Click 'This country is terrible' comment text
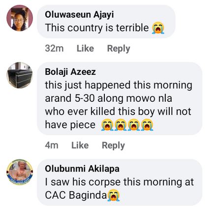 [x=97, y=28]
